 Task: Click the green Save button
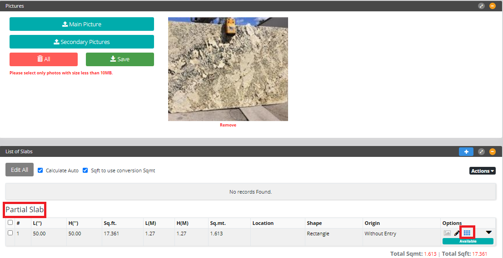[120, 59]
